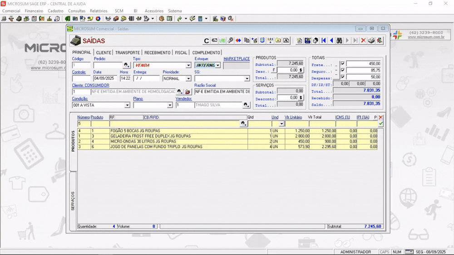Screen dimensions: 454x255
Task: Open the Tipo VENDA dropdown
Action: tap(188, 65)
